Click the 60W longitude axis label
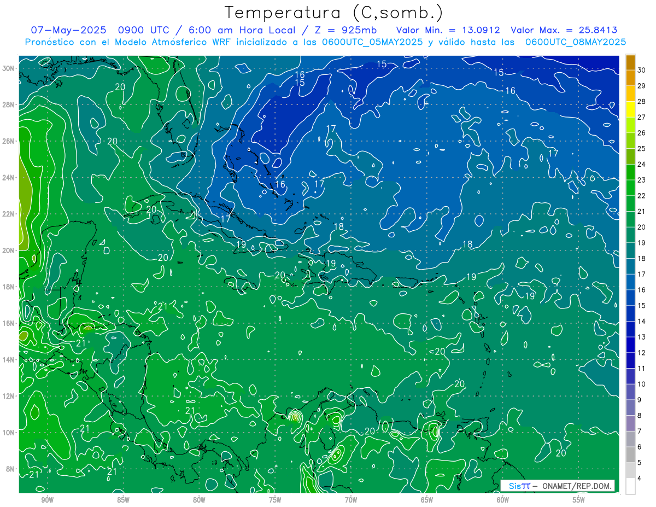 click(x=503, y=499)
